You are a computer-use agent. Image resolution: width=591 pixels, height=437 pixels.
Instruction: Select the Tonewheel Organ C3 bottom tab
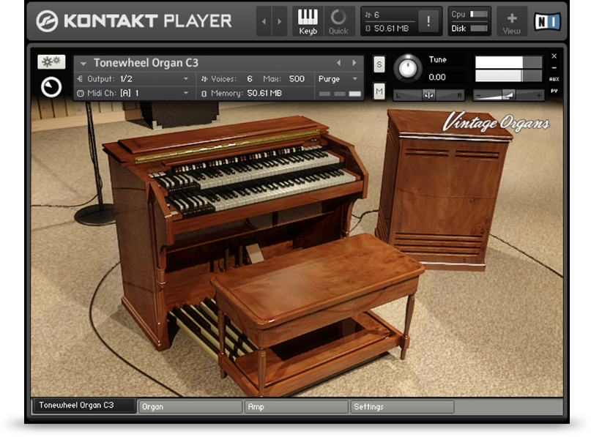83,406
